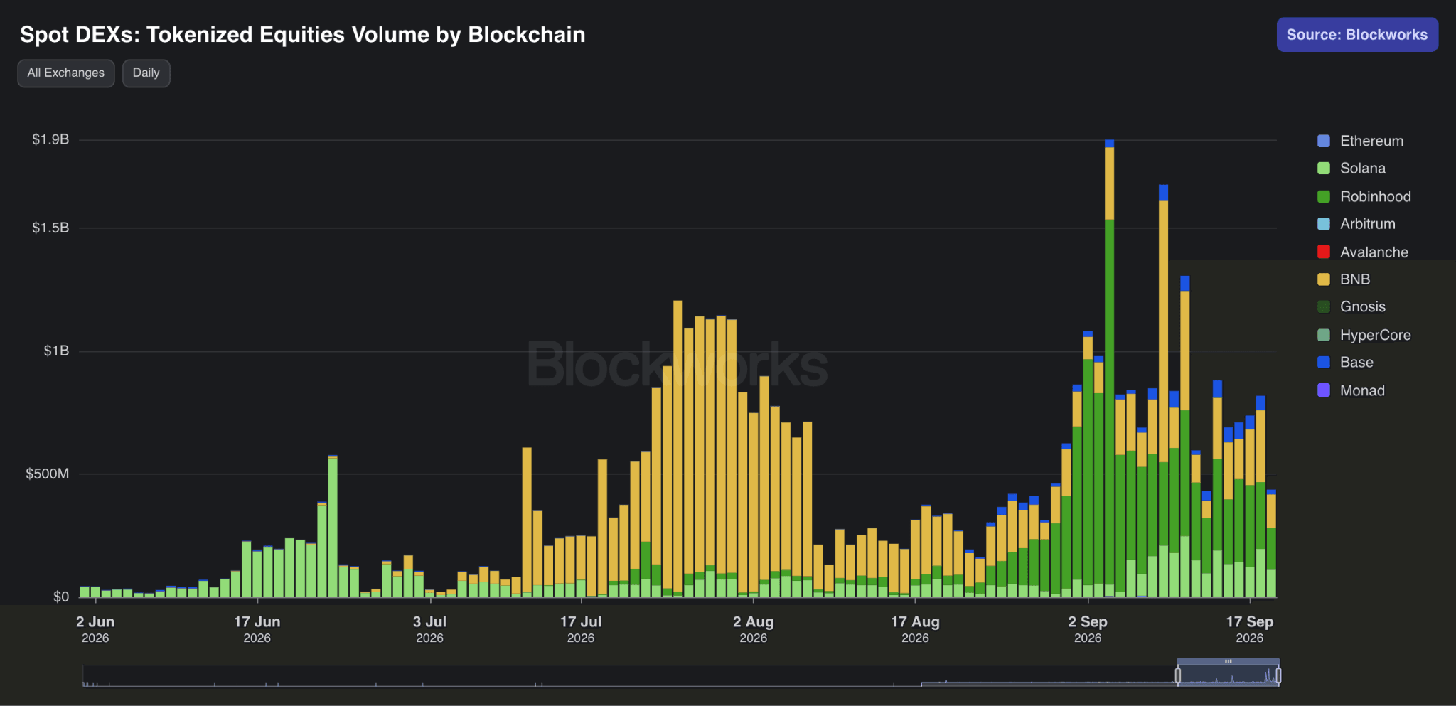Click the range selector top grip bar
1456x706 pixels.
tap(1228, 661)
